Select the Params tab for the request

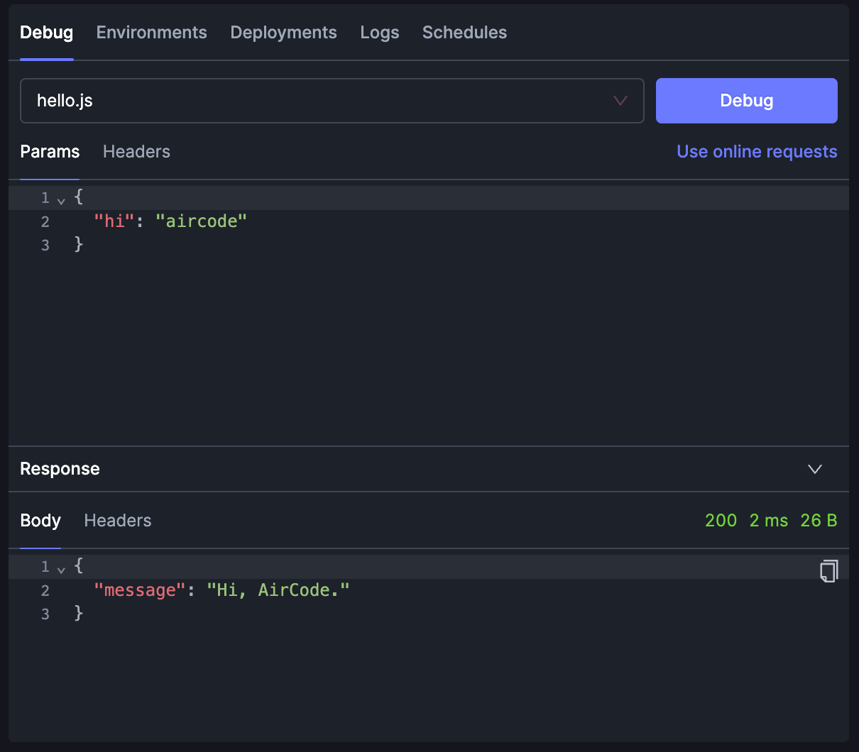50,152
